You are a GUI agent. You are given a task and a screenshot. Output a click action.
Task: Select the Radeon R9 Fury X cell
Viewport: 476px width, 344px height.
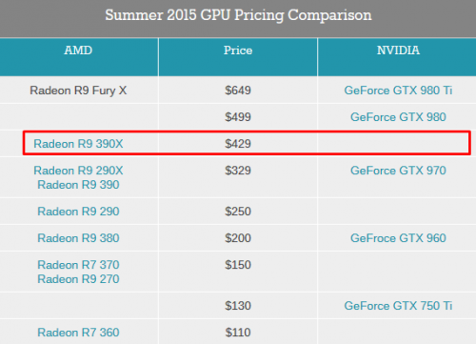78,91
